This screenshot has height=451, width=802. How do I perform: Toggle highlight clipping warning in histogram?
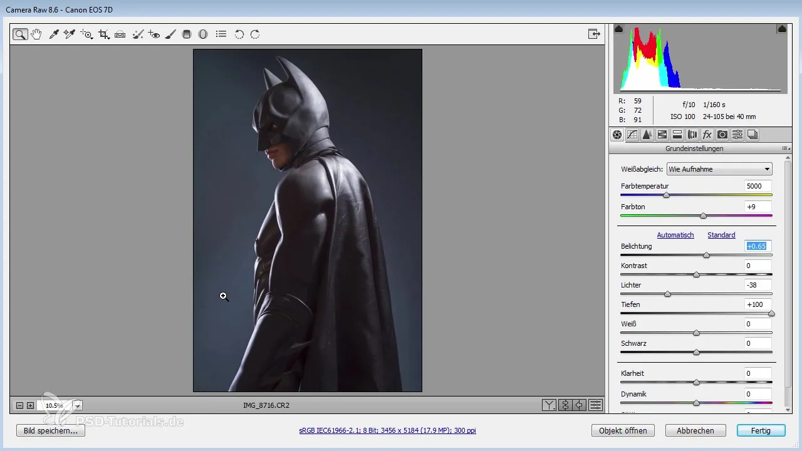[x=782, y=29]
